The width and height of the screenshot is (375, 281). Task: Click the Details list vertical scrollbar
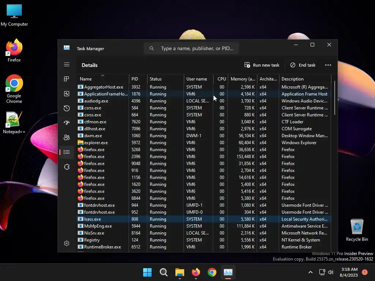click(334, 98)
